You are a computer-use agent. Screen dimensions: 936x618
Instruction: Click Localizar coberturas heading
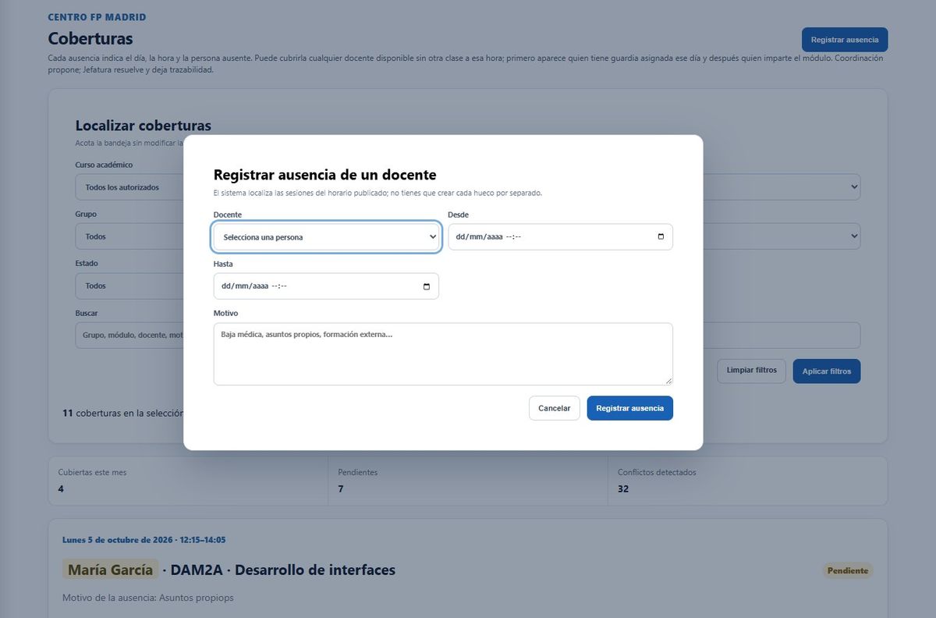[144, 126]
